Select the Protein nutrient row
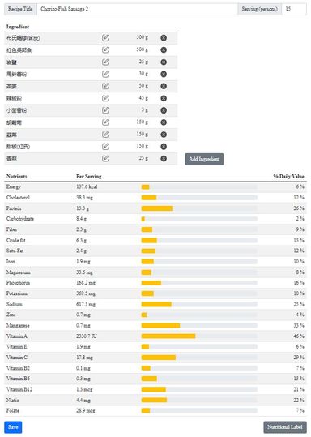 coord(155,208)
